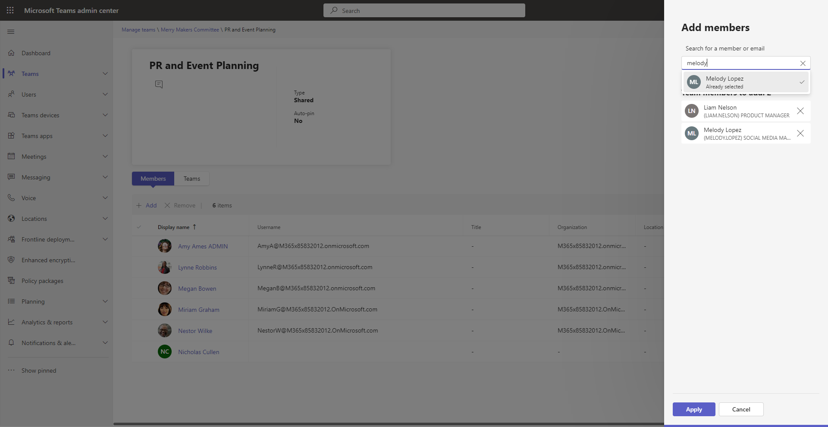Select Melody Lopez search suggestion
This screenshot has height=427, width=828.
coord(746,82)
